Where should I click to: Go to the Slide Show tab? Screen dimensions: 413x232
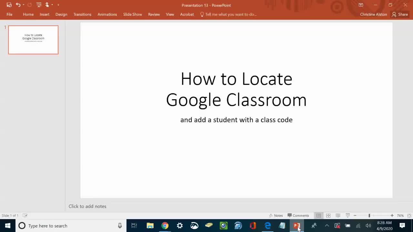[132, 14]
